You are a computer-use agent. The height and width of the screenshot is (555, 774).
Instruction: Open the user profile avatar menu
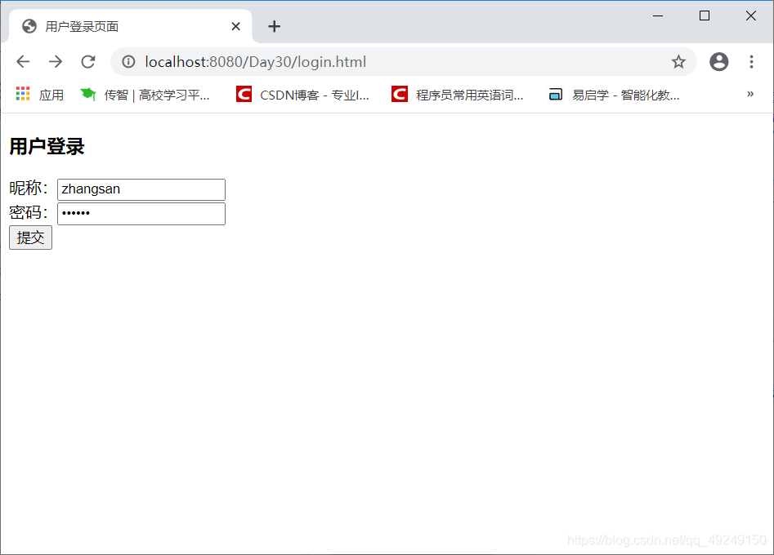point(718,61)
